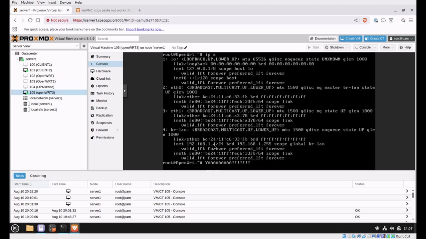Open the Calculator from the taskbar

point(52,228)
